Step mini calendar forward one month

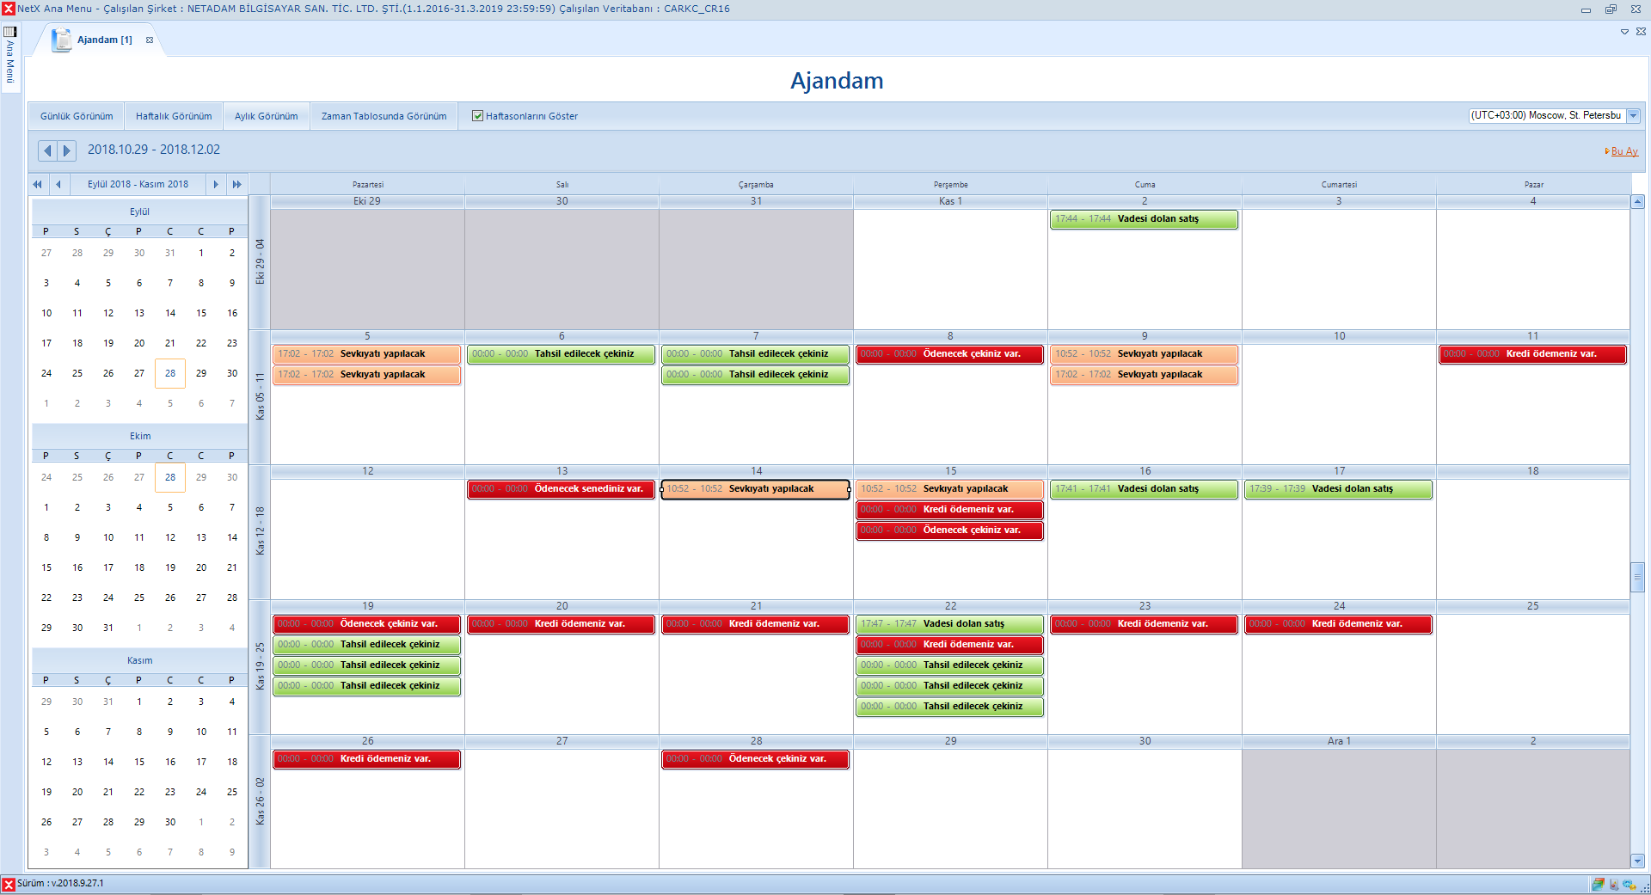[x=216, y=184]
